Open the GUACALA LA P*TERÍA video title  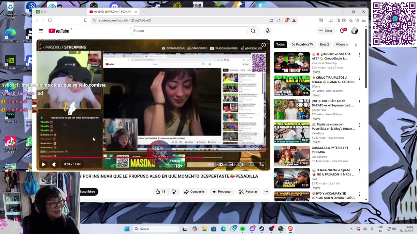tap(330, 150)
